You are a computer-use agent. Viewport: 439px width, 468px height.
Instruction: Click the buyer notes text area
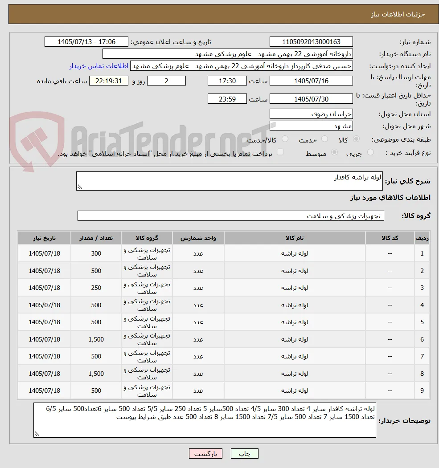click(x=205, y=420)
